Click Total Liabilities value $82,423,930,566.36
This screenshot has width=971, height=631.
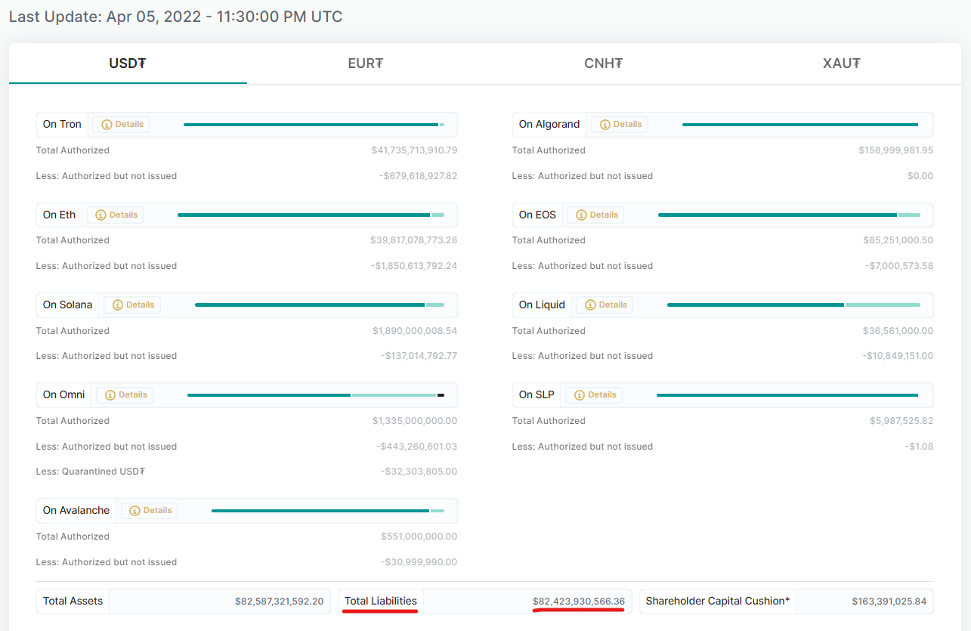579,602
